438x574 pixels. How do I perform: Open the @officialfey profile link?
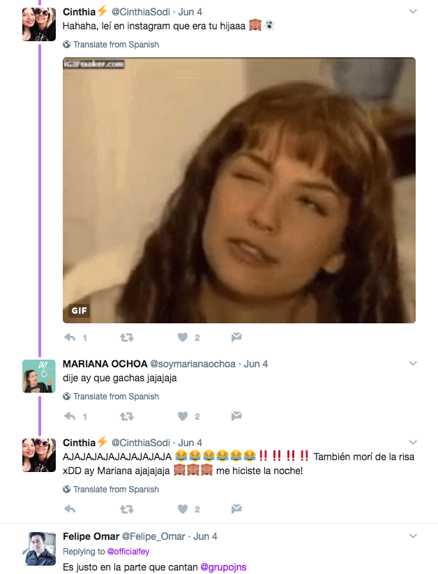click(128, 551)
